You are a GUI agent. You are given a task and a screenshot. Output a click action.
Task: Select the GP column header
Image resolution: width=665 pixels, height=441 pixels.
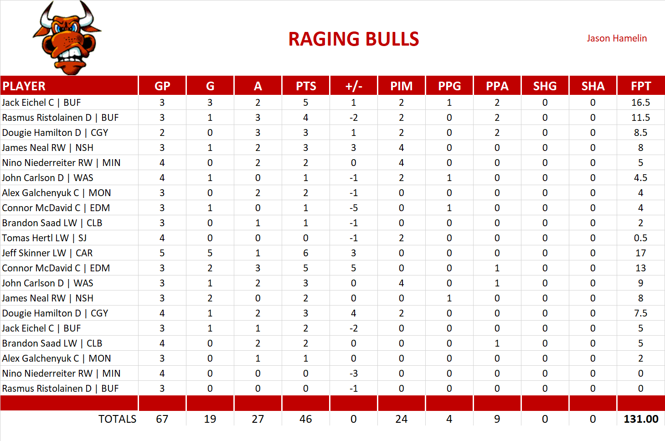coord(162,86)
